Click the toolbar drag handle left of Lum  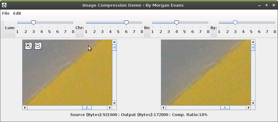2,29
